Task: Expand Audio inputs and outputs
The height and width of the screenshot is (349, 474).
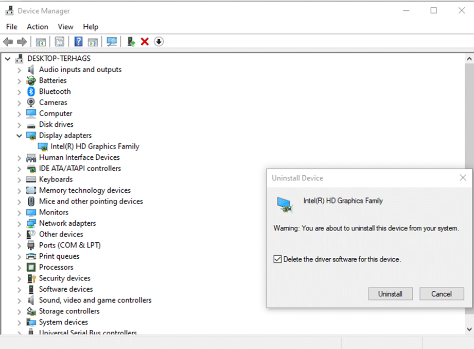Action: (x=20, y=70)
